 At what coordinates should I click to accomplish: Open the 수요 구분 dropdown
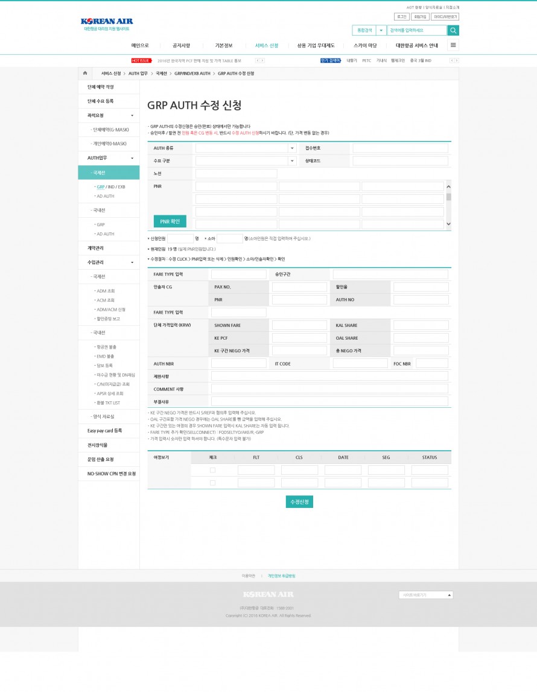(x=292, y=161)
